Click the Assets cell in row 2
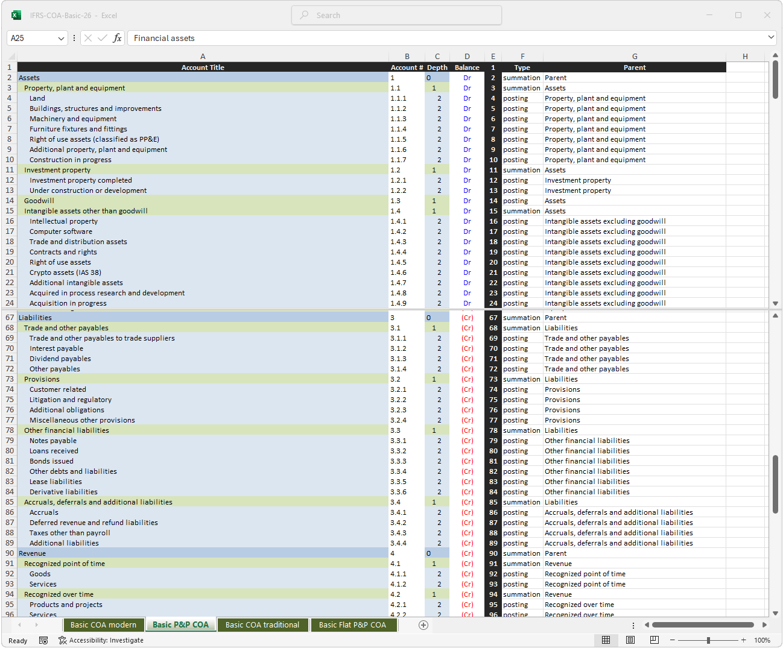783x648 pixels. (203, 78)
